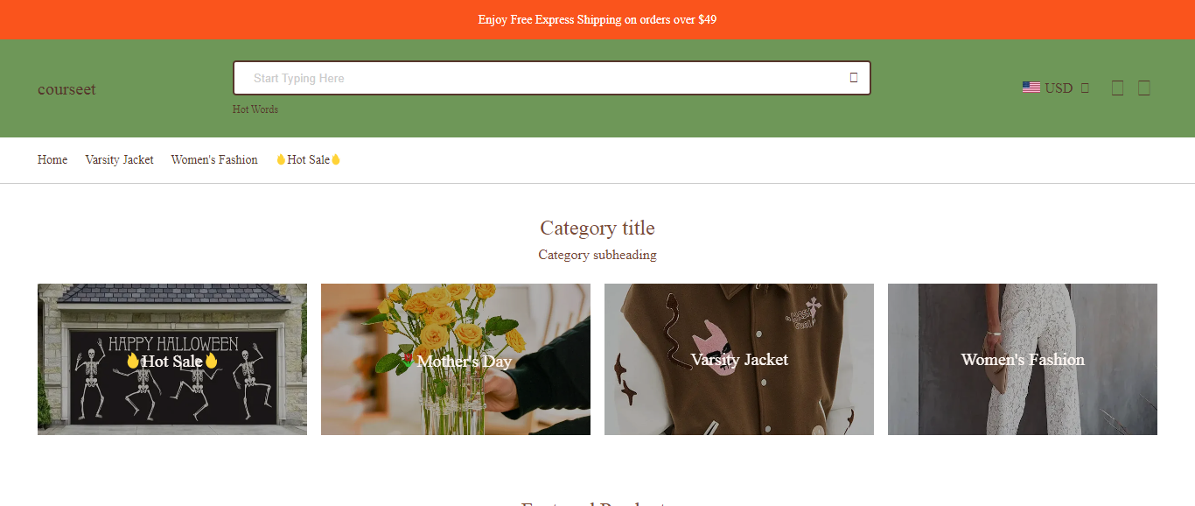This screenshot has width=1195, height=506.
Task: Open the Women's Fashion category image
Action: coord(1023,359)
